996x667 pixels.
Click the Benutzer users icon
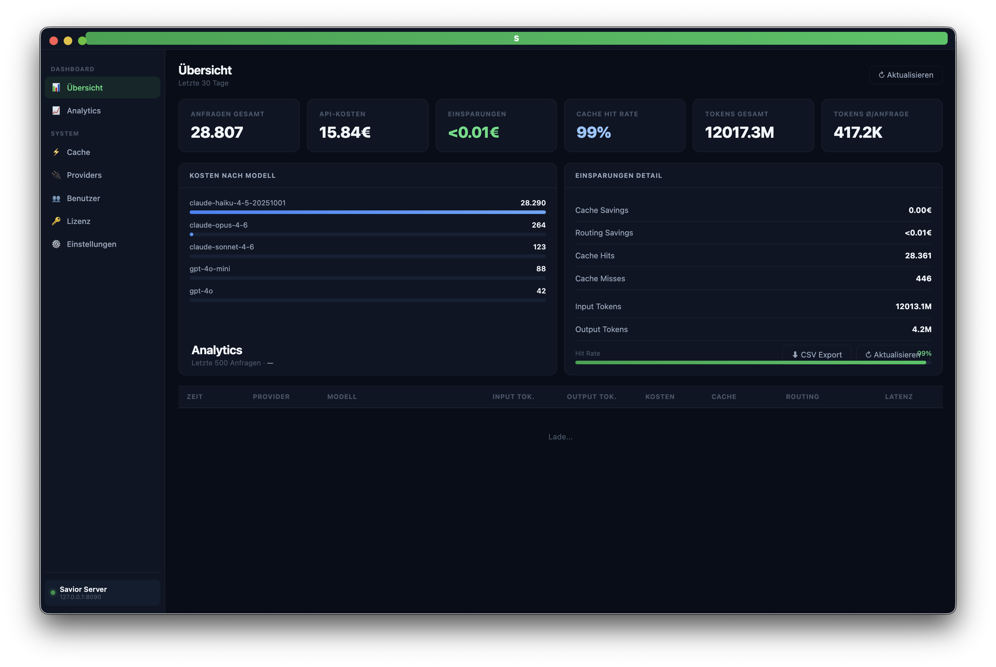[x=56, y=199]
